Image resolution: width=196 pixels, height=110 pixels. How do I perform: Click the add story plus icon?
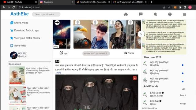(x=57, y=23)
